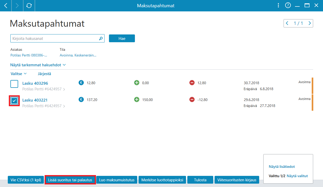Open the Järjestä sorting menu
323x187 pixels.
44,74
